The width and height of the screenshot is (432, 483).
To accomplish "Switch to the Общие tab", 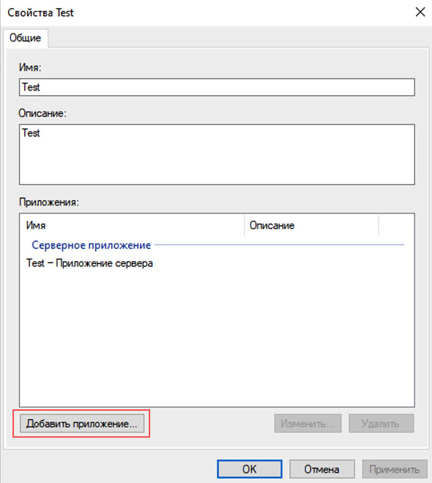I will (26, 38).
